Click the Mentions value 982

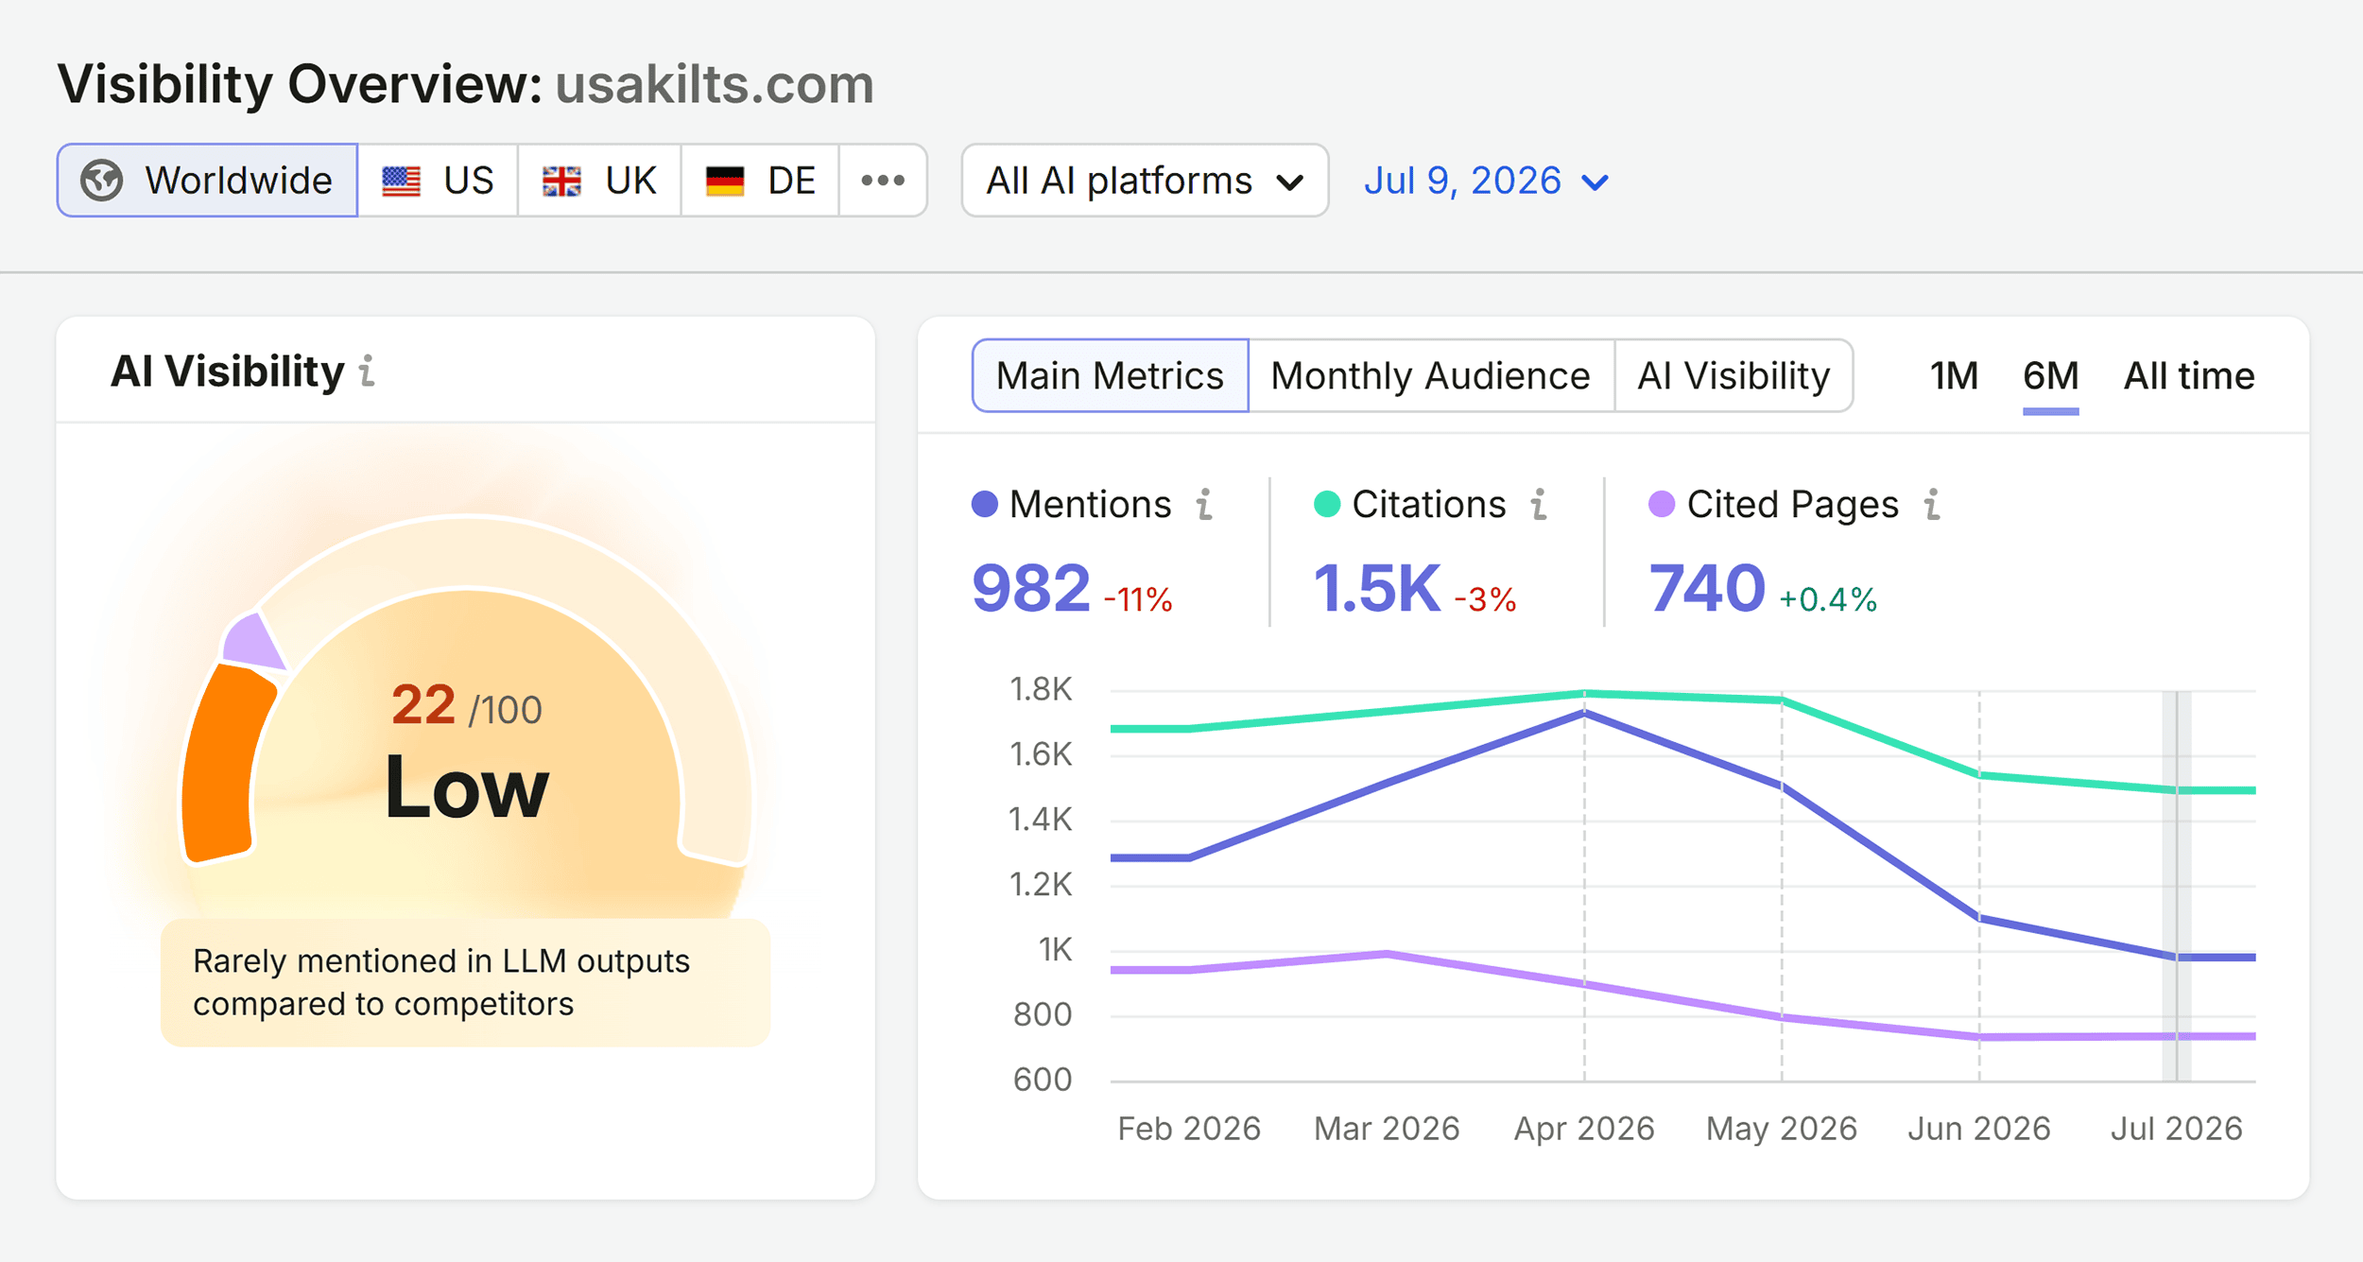[1031, 588]
